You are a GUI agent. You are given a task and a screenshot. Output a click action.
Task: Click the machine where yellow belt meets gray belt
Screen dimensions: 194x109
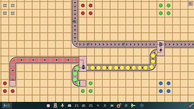click(x=161, y=48)
